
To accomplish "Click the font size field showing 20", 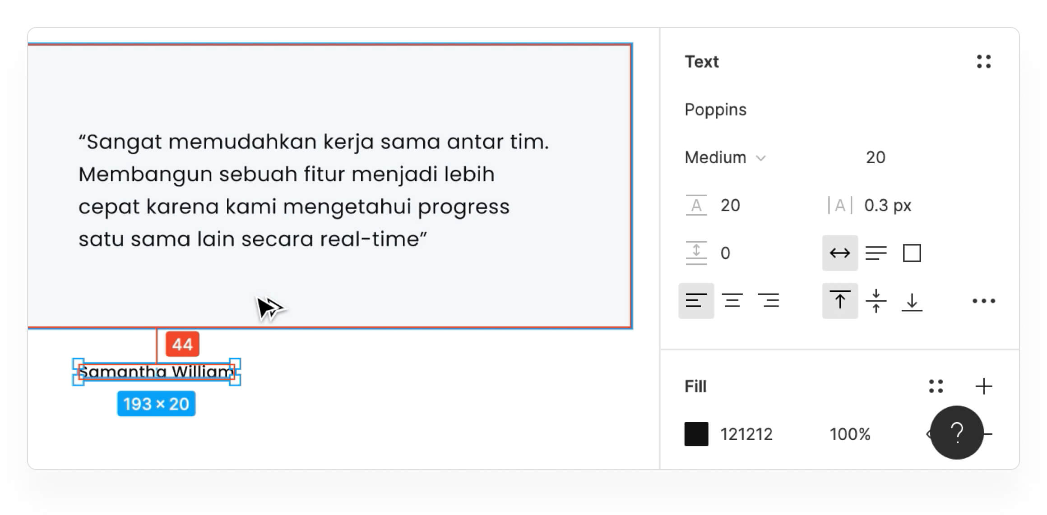I will (876, 157).
